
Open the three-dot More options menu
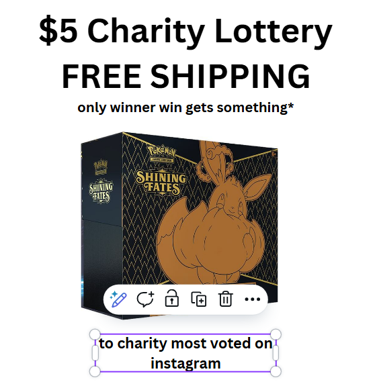[x=253, y=299]
